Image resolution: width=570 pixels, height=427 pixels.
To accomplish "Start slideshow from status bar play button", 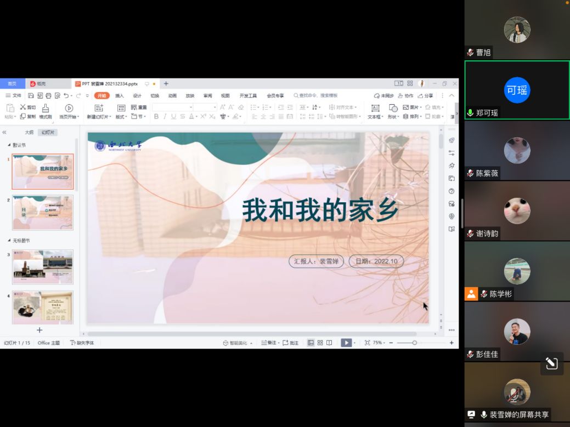I will click(x=346, y=343).
